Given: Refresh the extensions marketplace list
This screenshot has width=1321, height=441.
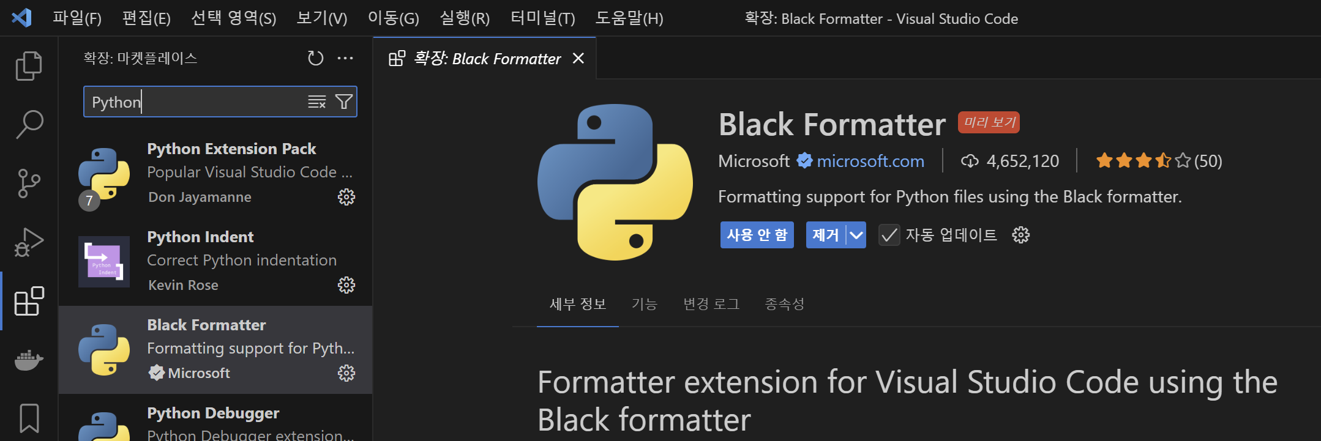Looking at the screenshot, I should tap(315, 58).
